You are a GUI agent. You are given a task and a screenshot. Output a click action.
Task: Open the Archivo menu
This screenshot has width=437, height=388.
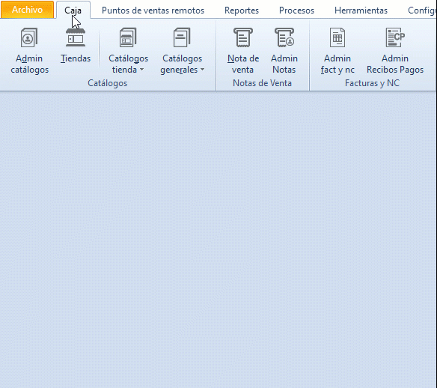27,10
